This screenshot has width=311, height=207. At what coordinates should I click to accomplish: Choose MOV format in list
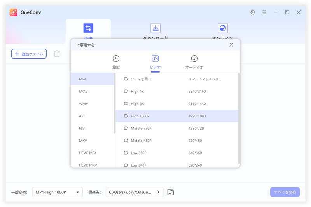pos(92,91)
